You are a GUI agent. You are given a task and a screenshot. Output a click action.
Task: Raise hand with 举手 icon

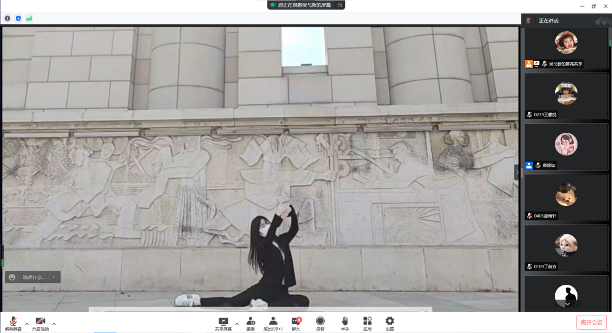(x=345, y=323)
